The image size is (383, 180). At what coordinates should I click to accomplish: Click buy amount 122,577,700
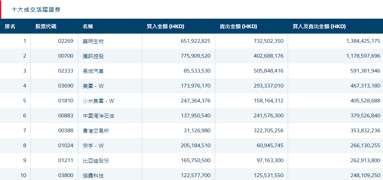coord(196,175)
